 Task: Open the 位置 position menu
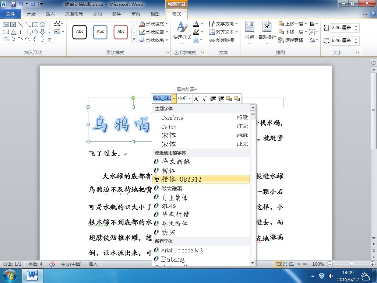[250, 33]
